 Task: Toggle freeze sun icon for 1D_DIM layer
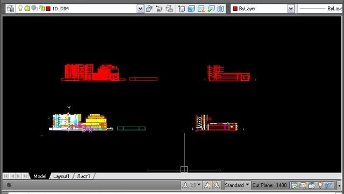(x=27, y=9)
